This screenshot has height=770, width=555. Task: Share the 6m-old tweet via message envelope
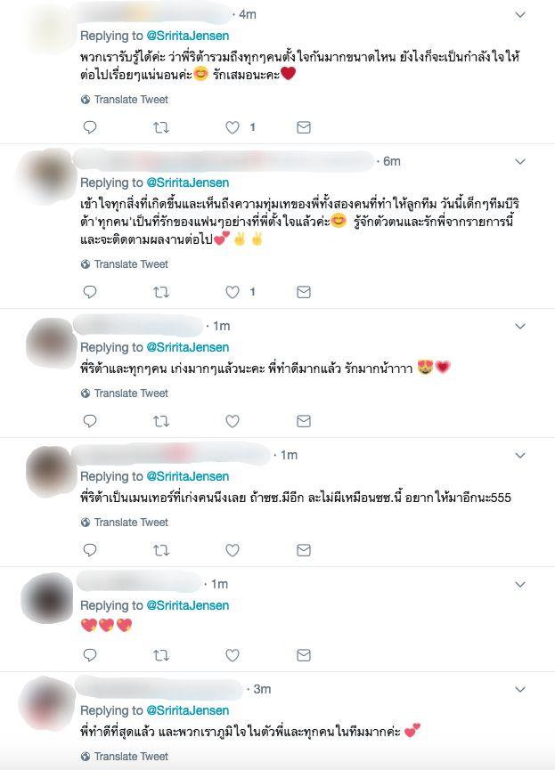click(x=304, y=292)
